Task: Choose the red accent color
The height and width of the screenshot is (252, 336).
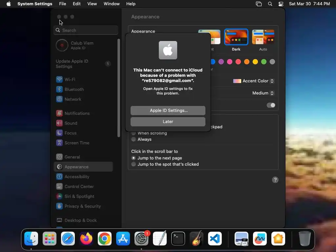Action: 238,62
